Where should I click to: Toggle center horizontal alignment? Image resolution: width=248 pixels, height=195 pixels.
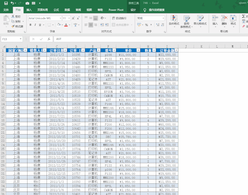pos(90,25)
